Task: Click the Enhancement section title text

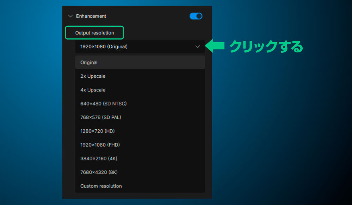Action: (91, 16)
